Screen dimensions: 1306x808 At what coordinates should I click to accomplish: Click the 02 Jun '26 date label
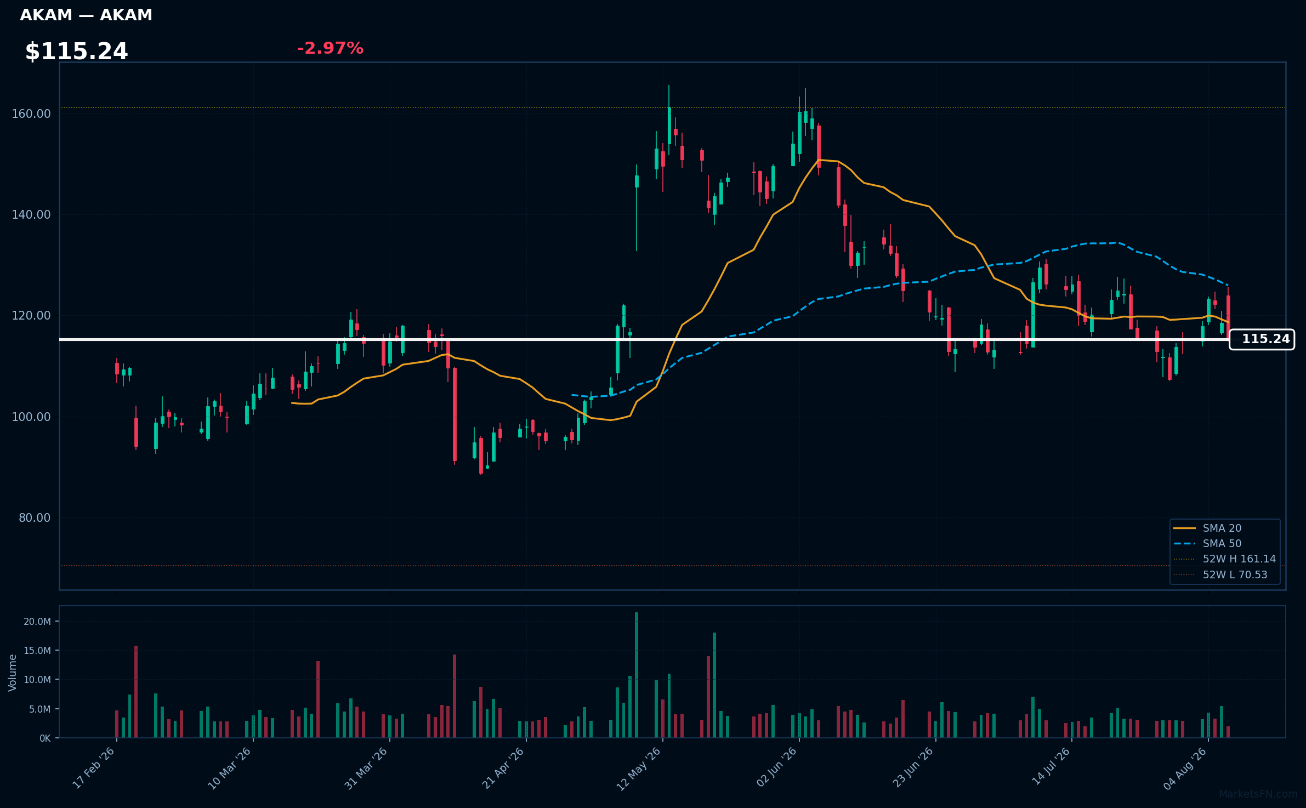tap(776, 768)
